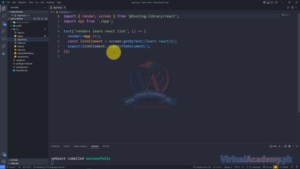Click New Folder icon in explorer header

pyautogui.click(x=38, y=19)
